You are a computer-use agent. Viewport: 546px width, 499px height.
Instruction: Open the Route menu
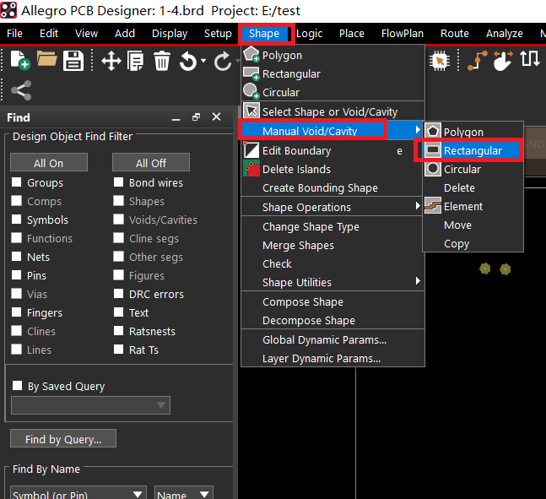tap(454, 34)
